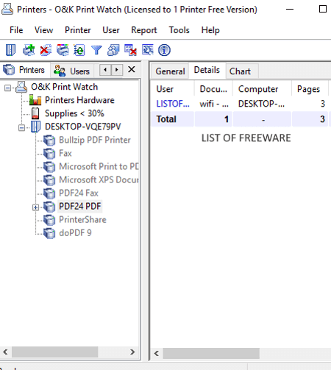Switch to the General tab
Viewport: 331px width, 370px height.
(x=170, y=71)
